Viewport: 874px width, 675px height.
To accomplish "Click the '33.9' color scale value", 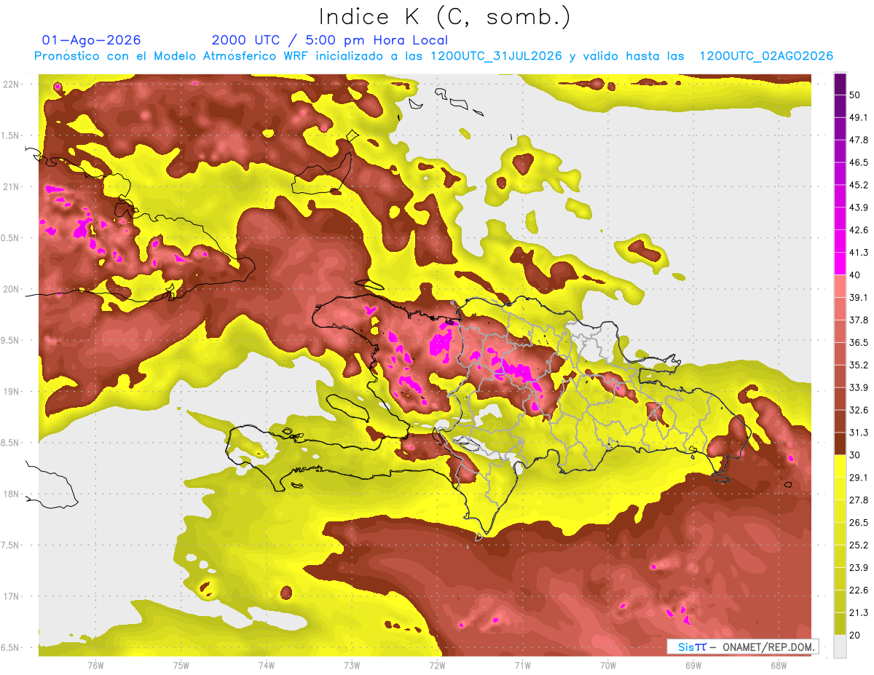I will coord(858,387).
